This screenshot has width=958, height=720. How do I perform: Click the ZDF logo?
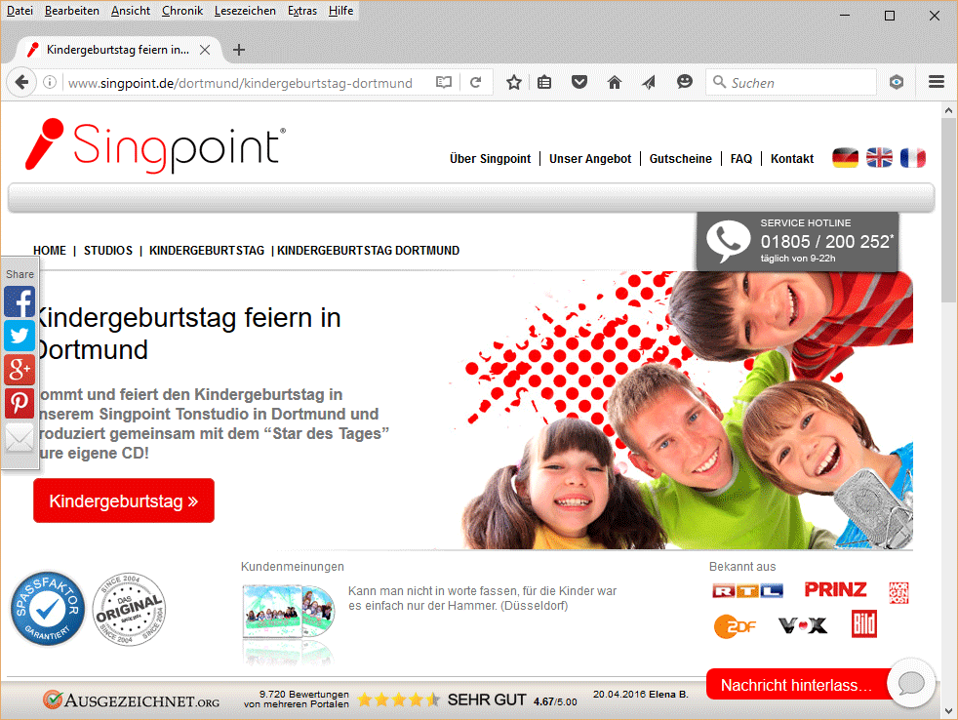click(x=735, y=626)
